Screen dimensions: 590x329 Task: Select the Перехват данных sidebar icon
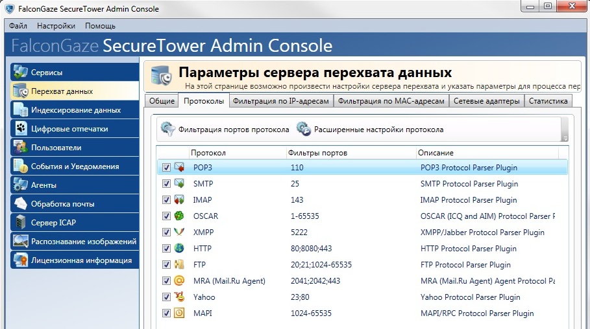coord(20,91)
